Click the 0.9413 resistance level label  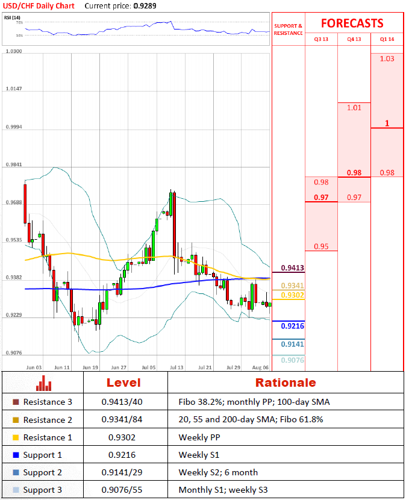point(293,268)
